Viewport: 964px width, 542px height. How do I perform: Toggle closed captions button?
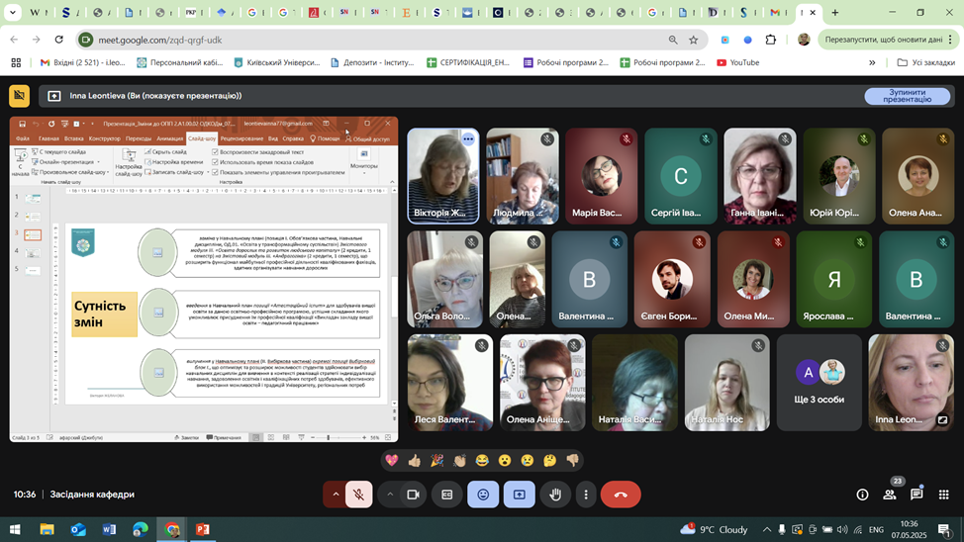(x=447, y=495)
